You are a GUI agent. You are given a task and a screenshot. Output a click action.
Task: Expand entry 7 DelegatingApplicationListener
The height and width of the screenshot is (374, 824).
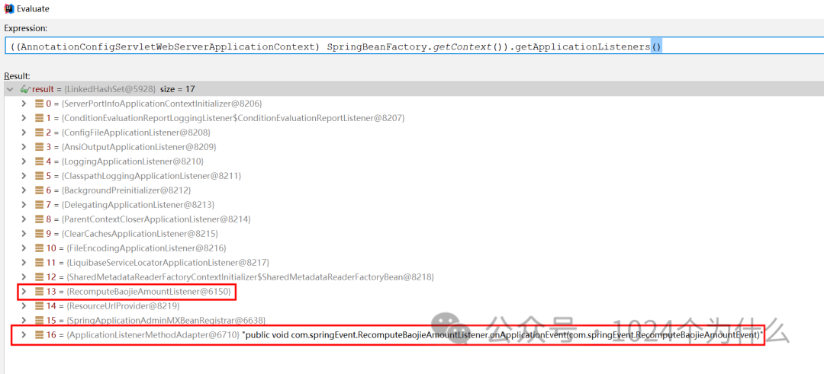coord(24,204)
